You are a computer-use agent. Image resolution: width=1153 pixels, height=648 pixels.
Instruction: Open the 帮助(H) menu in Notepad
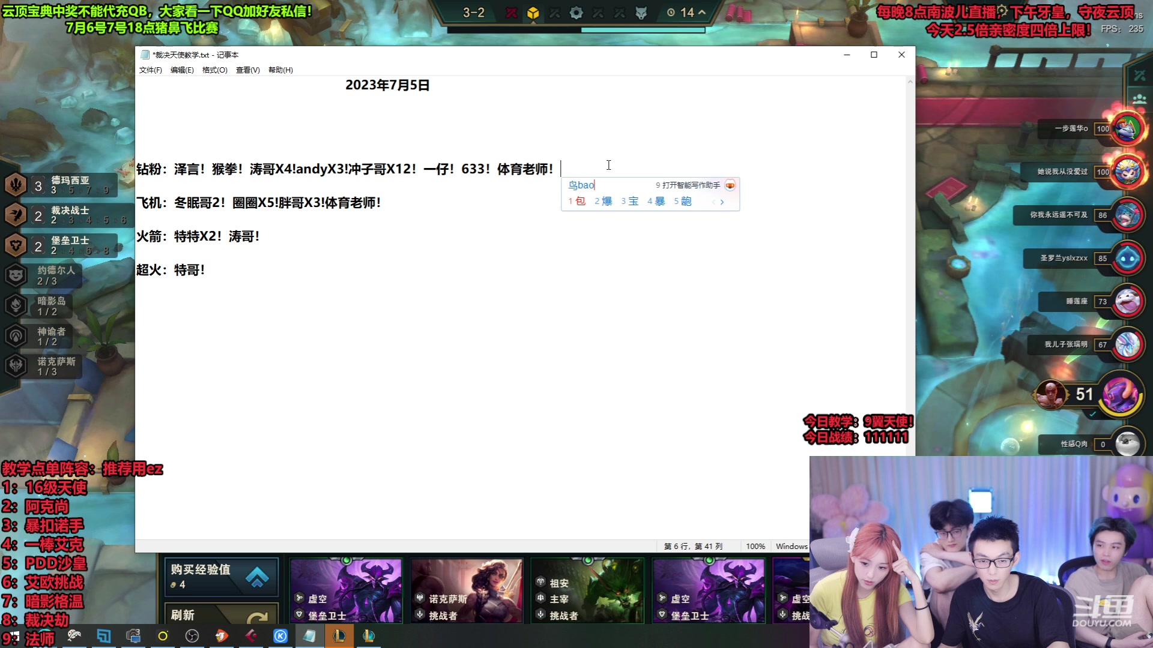280,70
